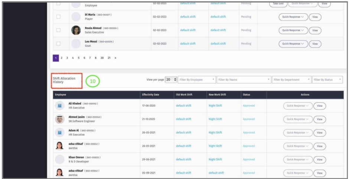Tick the checkbox for Di Maria
349x179 pixels.
[58, 17]
